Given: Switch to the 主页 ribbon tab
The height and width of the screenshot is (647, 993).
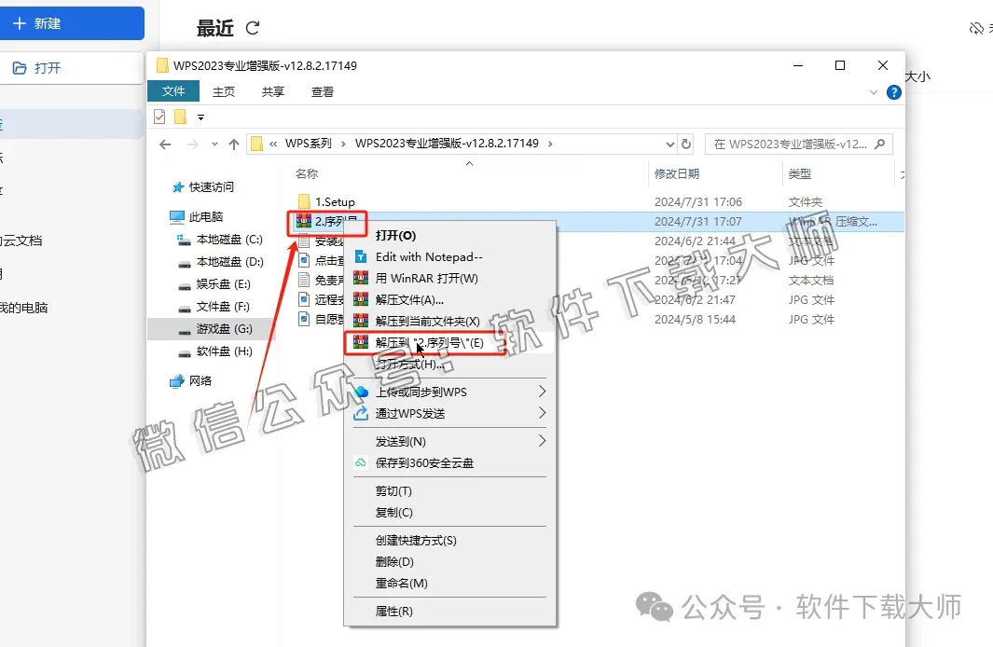Looking at the screenshot, I should point(224,91).
